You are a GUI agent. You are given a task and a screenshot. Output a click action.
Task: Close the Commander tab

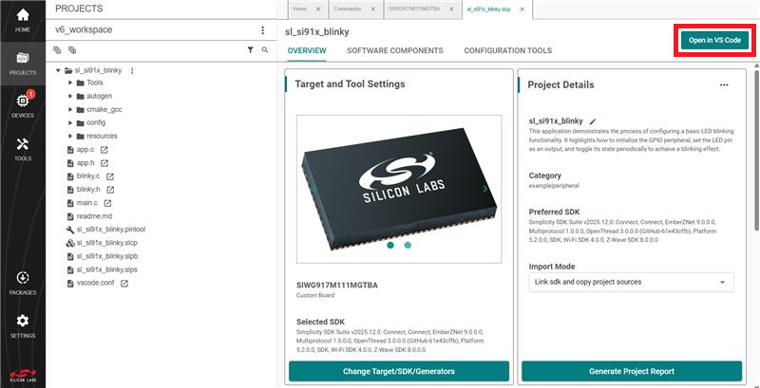click(372, 9)
